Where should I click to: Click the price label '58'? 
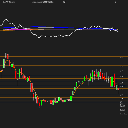(121, 67)
